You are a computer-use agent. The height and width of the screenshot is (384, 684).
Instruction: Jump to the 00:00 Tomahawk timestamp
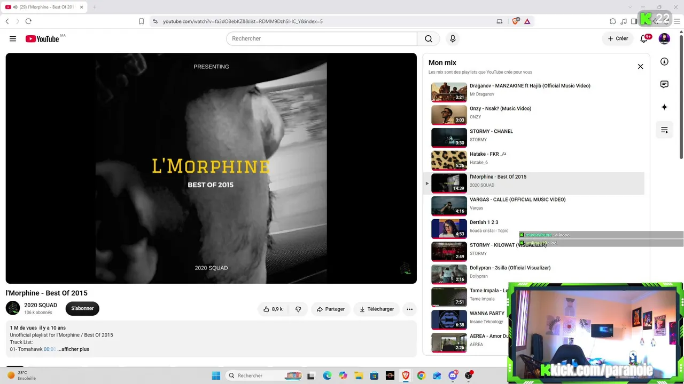pyautogui.click(x=50, y=349)
